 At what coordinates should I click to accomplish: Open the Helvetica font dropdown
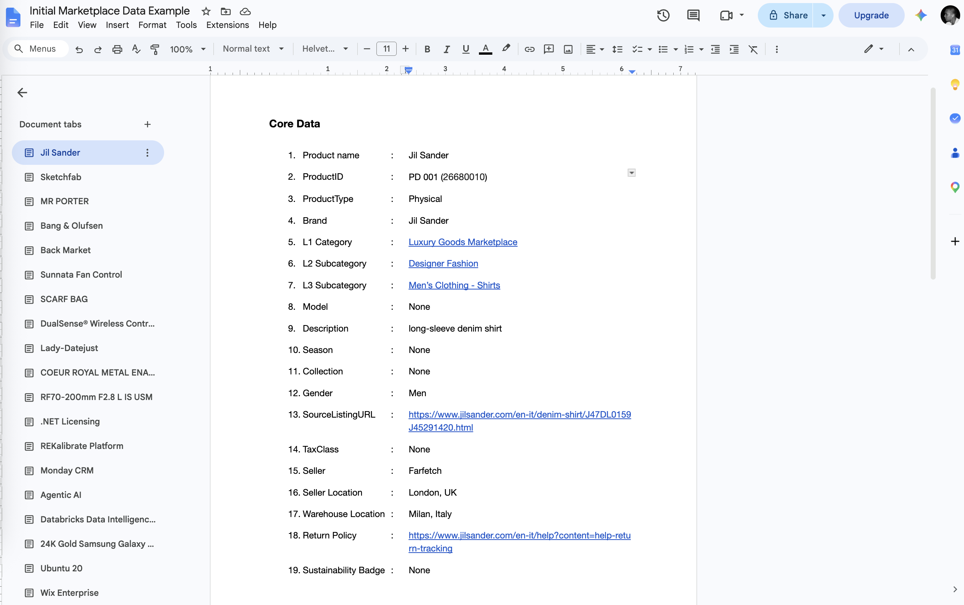click(x=325, y=49)
